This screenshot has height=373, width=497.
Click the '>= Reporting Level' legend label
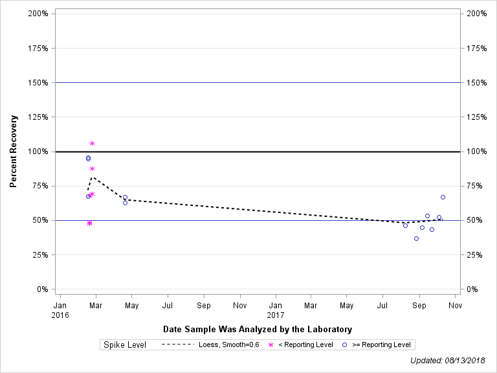(381, 345)
